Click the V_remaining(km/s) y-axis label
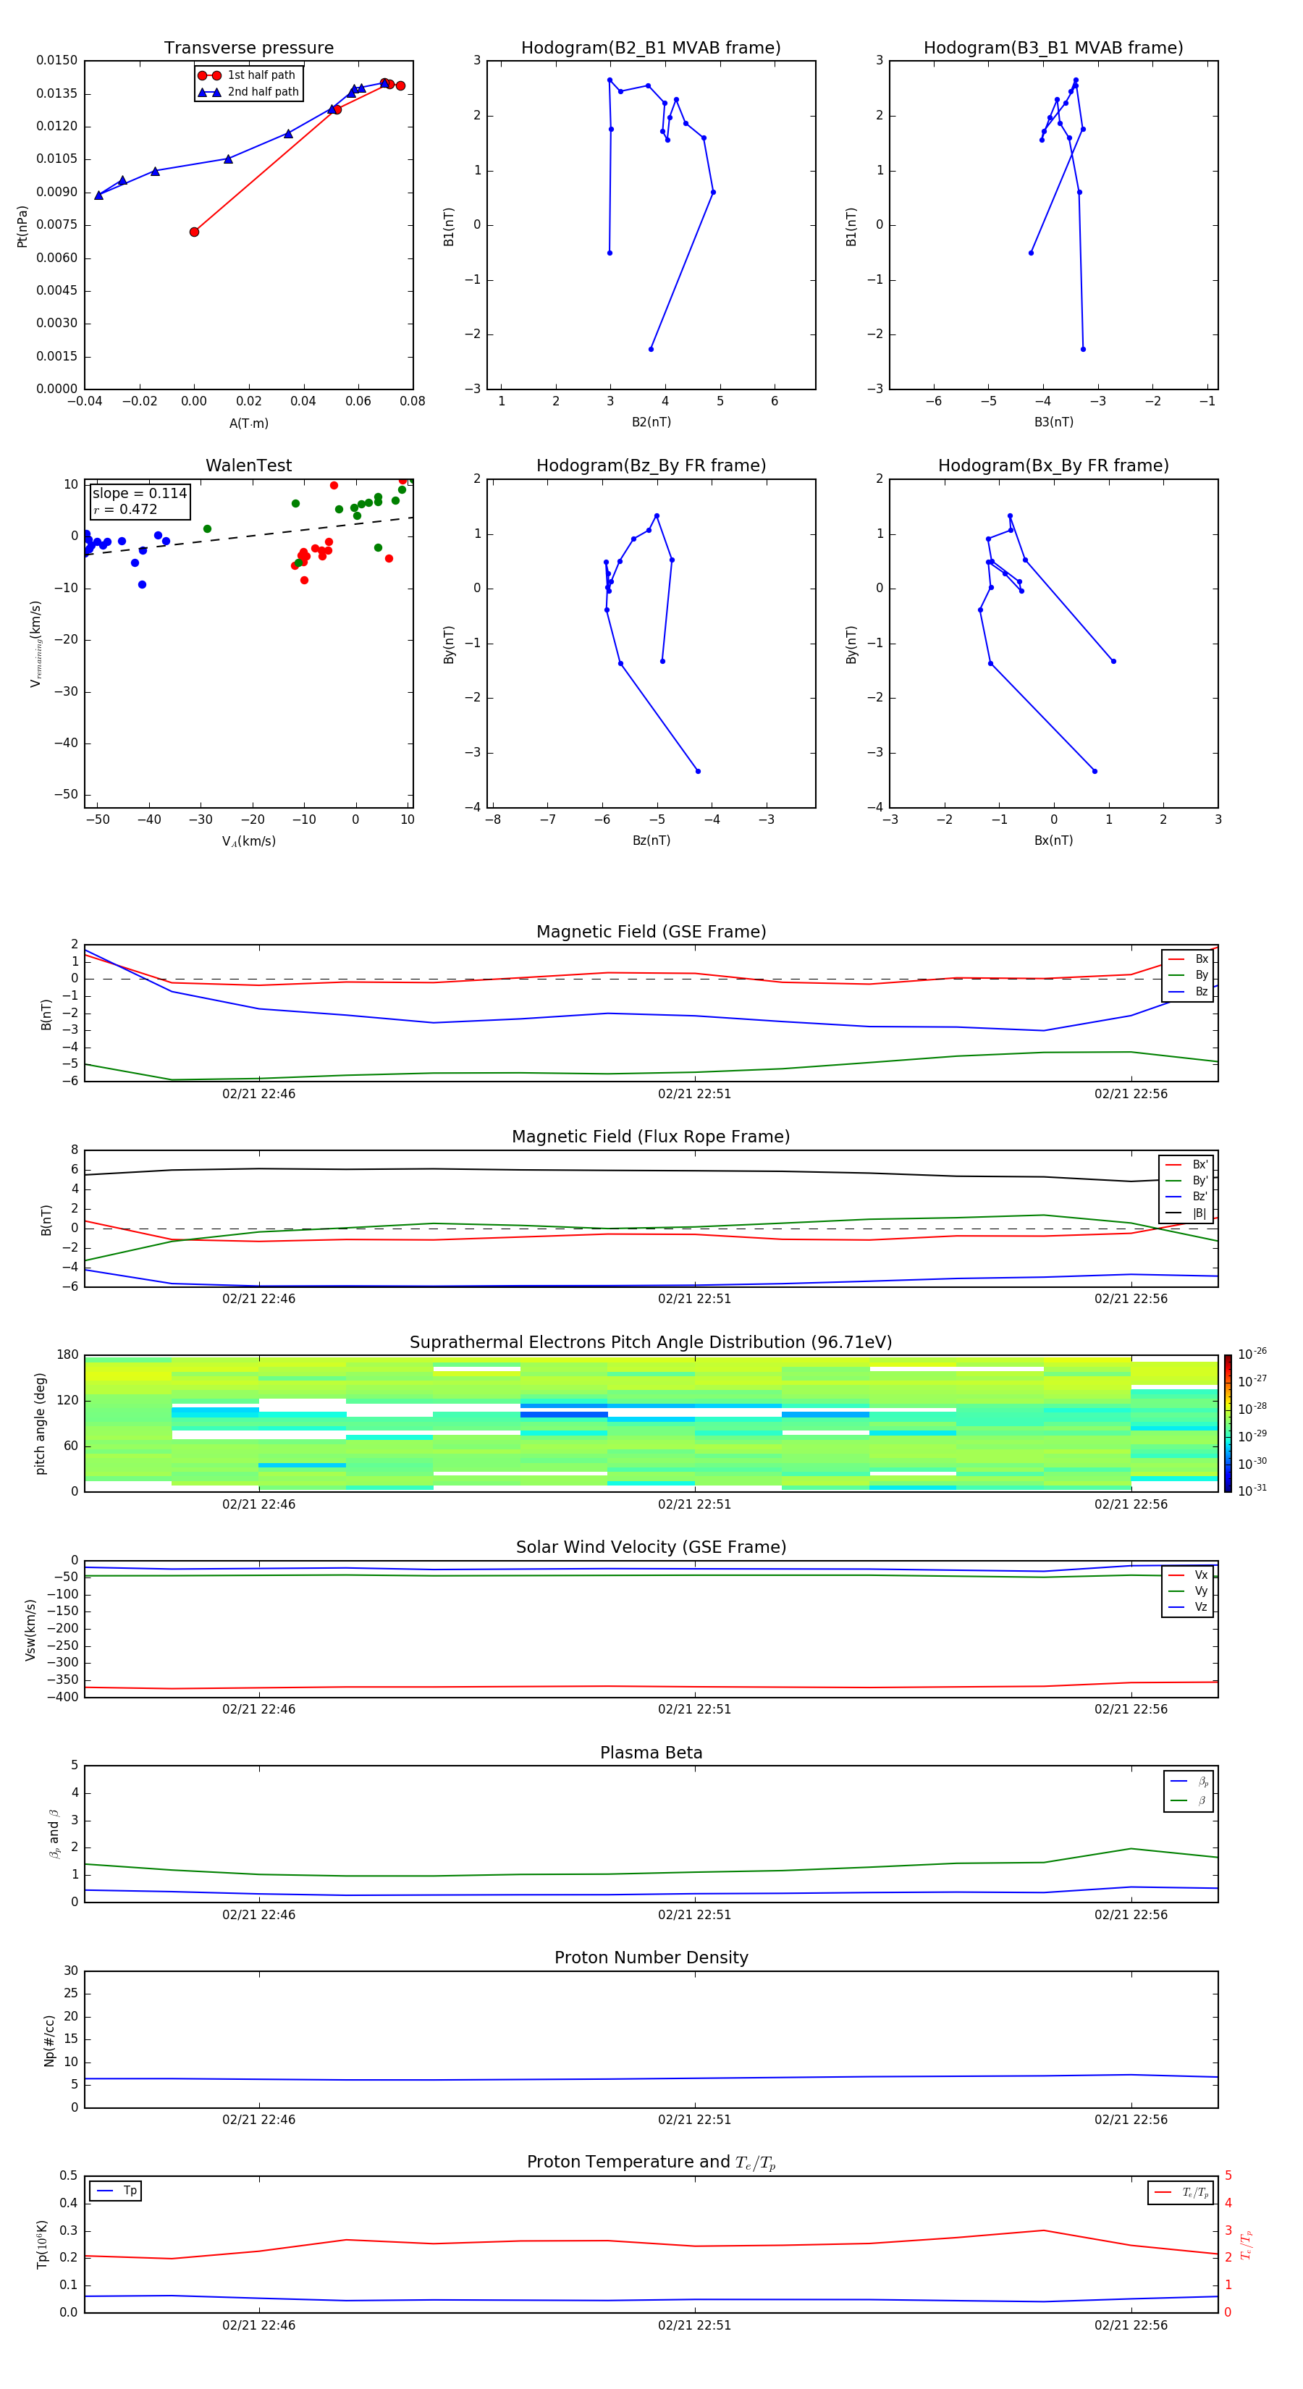Image resolution: width=1303 pixels, height=2389 pixels. coord(35,644)
